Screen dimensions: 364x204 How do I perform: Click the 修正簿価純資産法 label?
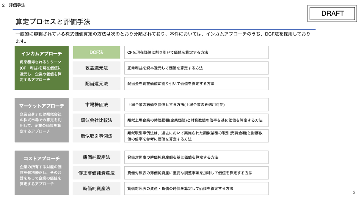[97, 173]
